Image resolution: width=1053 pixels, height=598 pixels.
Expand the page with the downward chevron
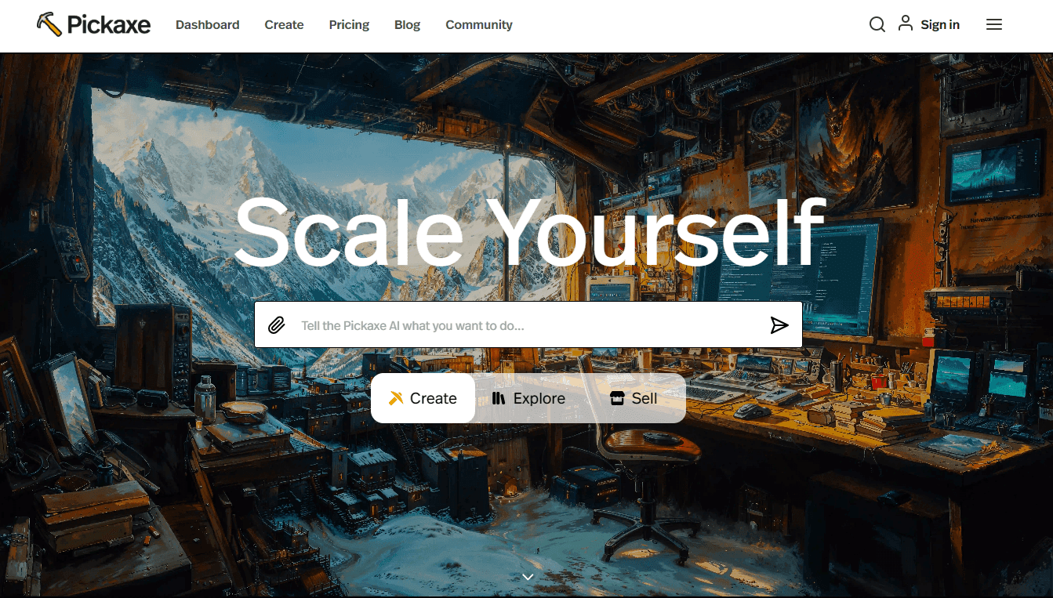(x=527, y=576)
